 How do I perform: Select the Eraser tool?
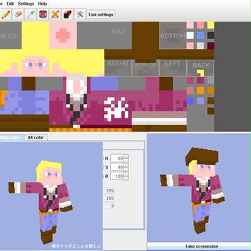point(18,15)
